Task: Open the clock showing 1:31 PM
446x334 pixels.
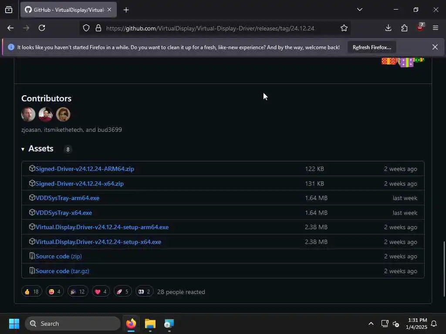Action: [416, 324]
